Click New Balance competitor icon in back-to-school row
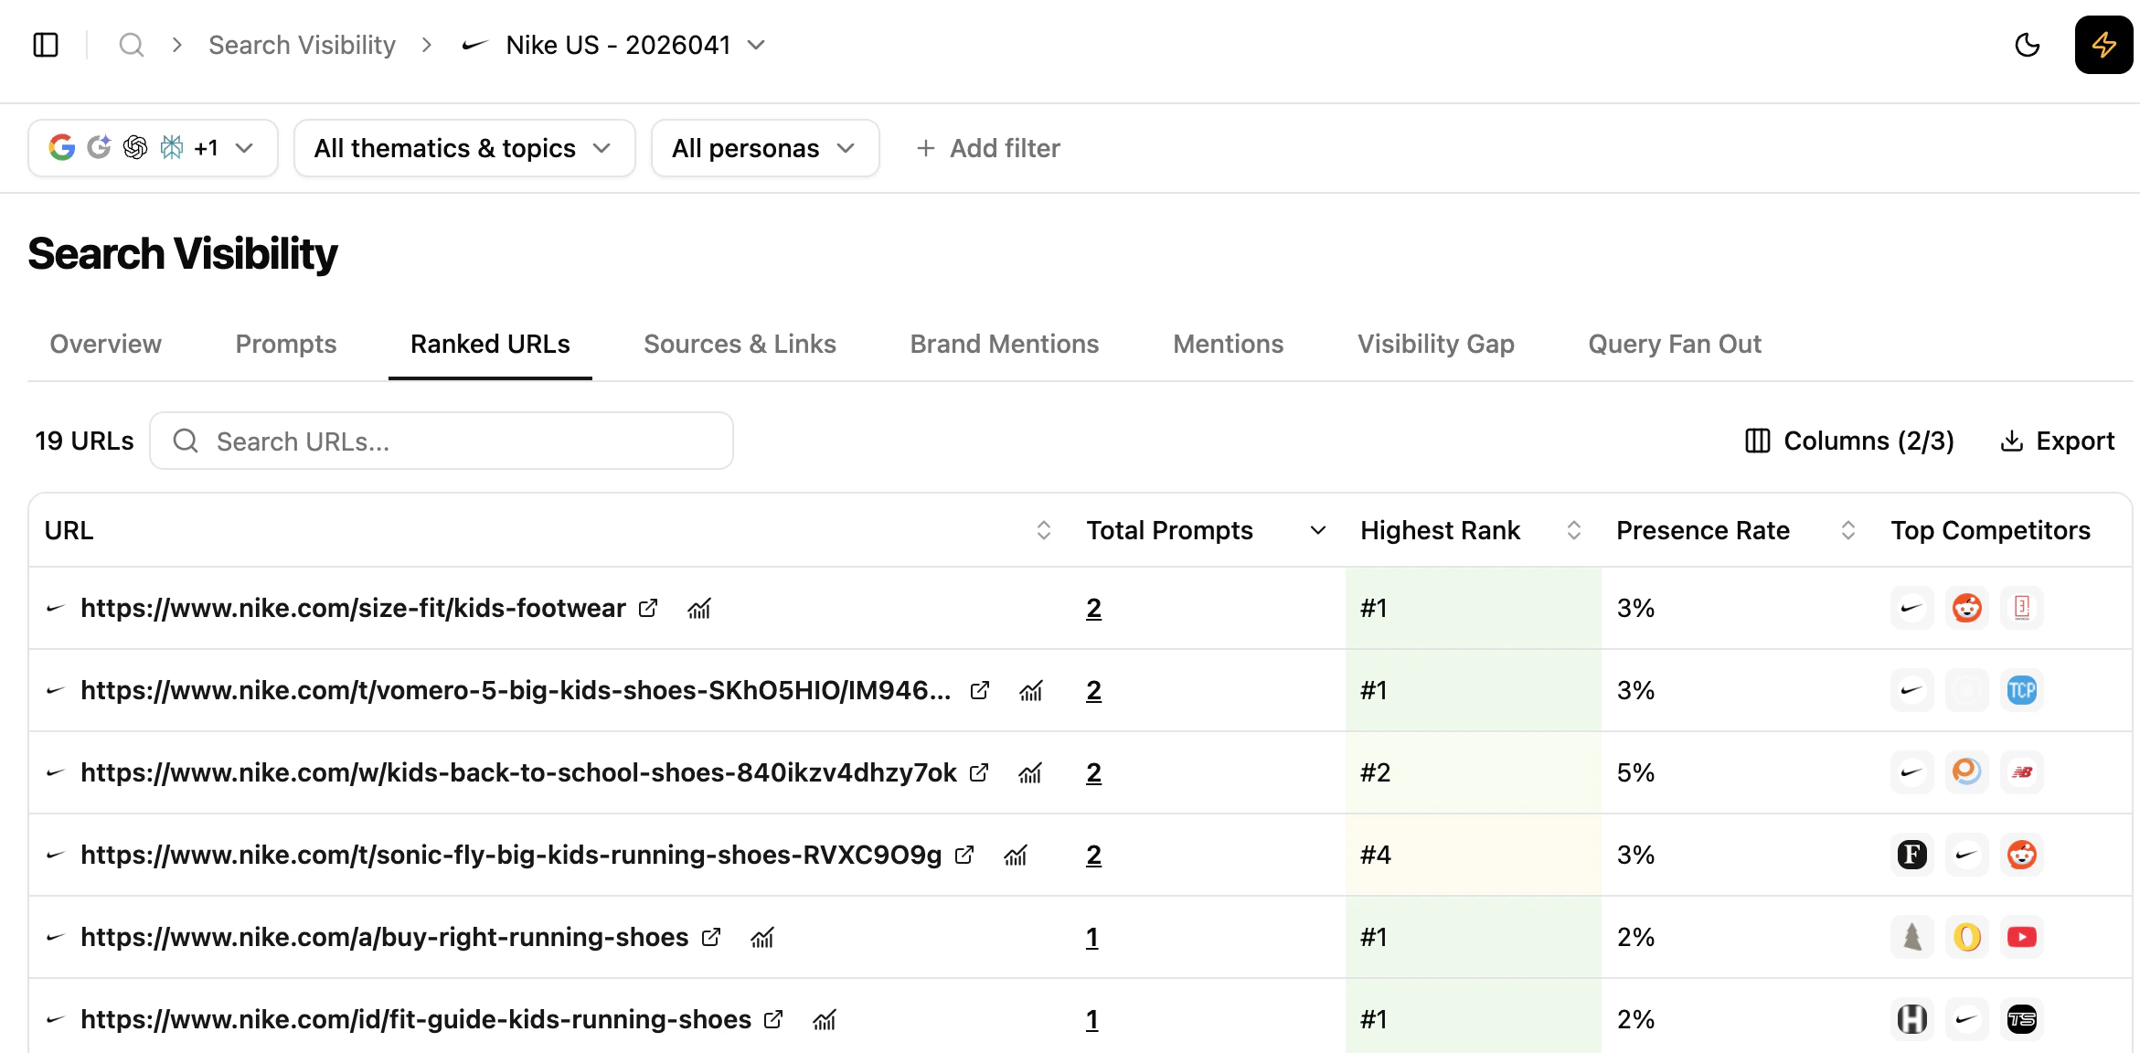Screen dimensions: 2140x1053 (2022, 772)
